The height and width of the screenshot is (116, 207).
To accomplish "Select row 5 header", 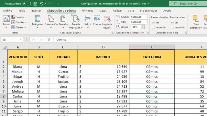I will point(4,82).
